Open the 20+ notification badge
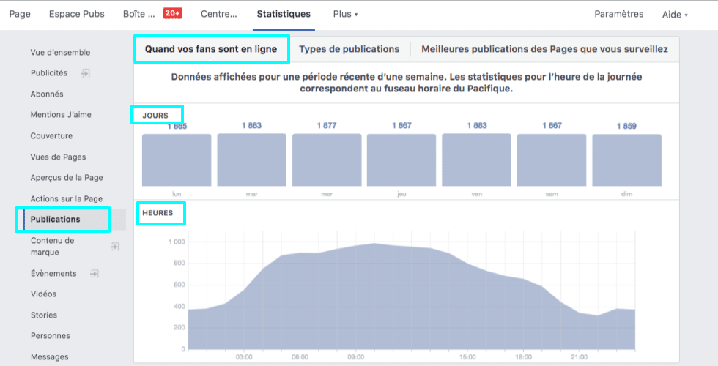Screen dimensions: 718x366 [x=172, y=13]
